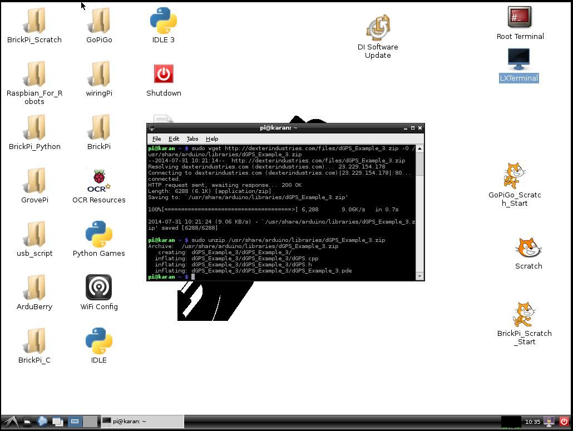This screenshot has width=573, height=431.
Task: Open file manager from taskbar
Action: pyautogui.click(x=27, y=422)
